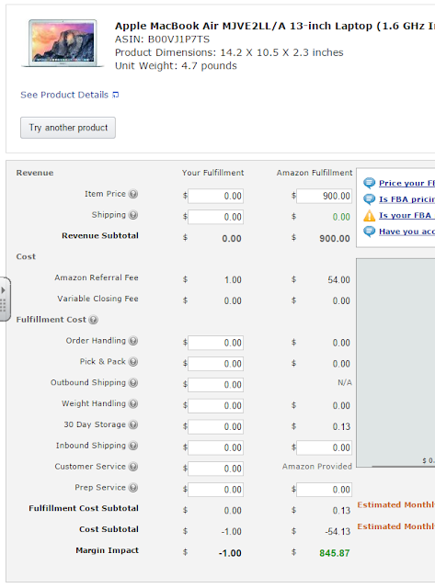This screenshot has width=435, height=588.
Task: Click Your Fulfillment Order Handling field
Action: [x=216, y=343]
